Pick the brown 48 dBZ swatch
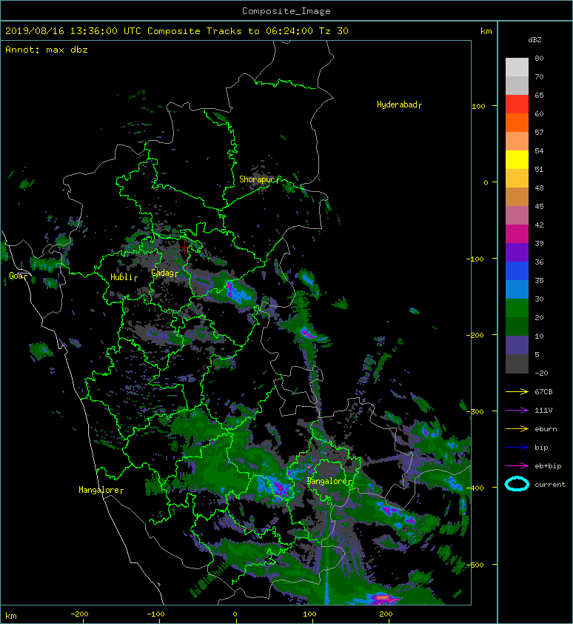 517,196
